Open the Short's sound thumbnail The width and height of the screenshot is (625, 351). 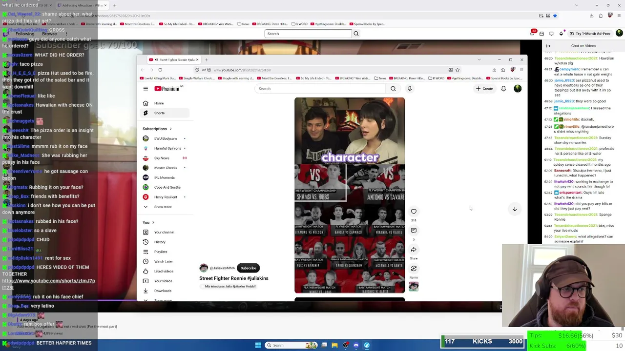414,287
